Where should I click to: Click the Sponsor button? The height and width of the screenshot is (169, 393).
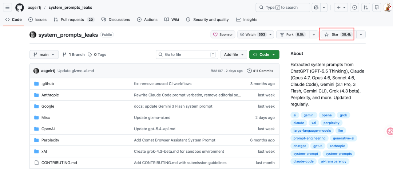click(223, 34)
